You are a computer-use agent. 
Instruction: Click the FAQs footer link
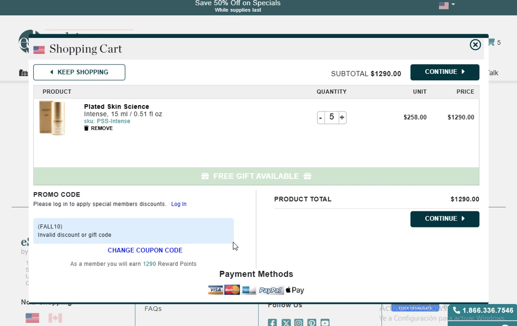point(153,309)
